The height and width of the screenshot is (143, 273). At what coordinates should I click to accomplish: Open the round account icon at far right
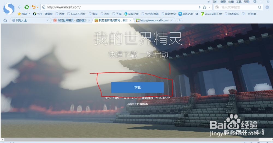[267, 7]
